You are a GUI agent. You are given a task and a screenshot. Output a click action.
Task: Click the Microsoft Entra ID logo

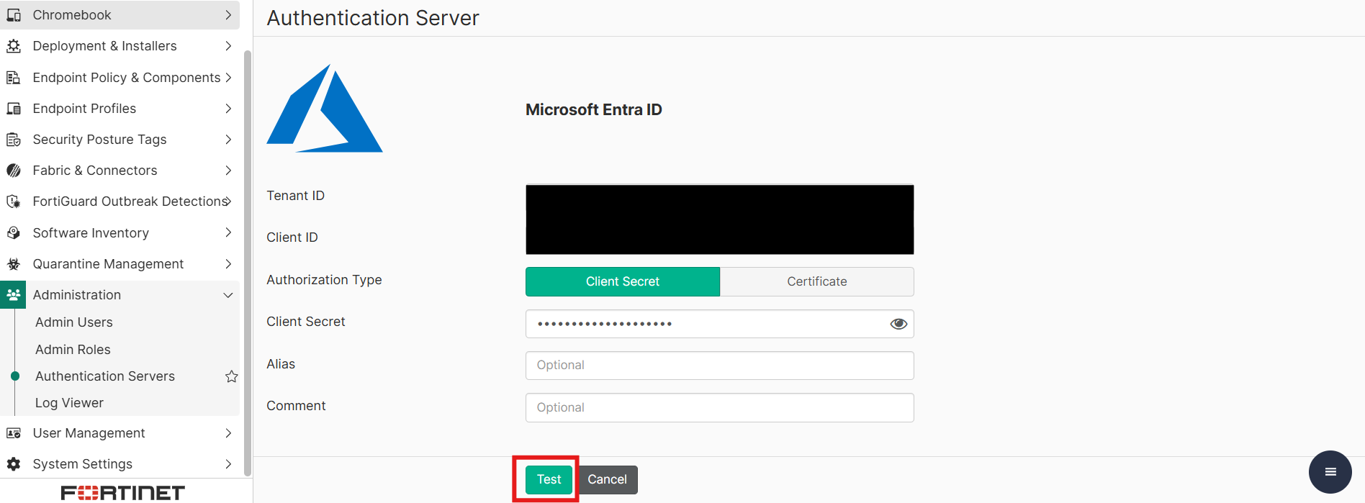(325, 109)
